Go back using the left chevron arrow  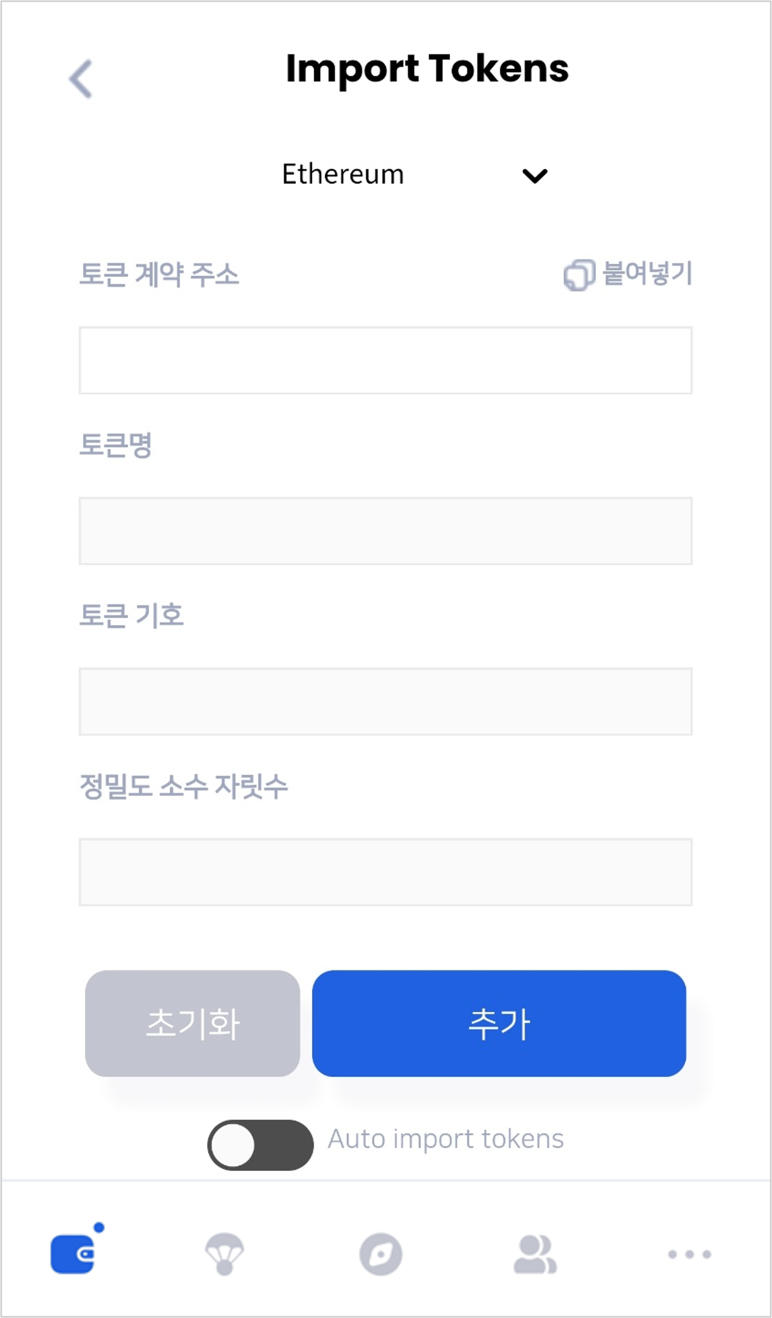point(81,79)
